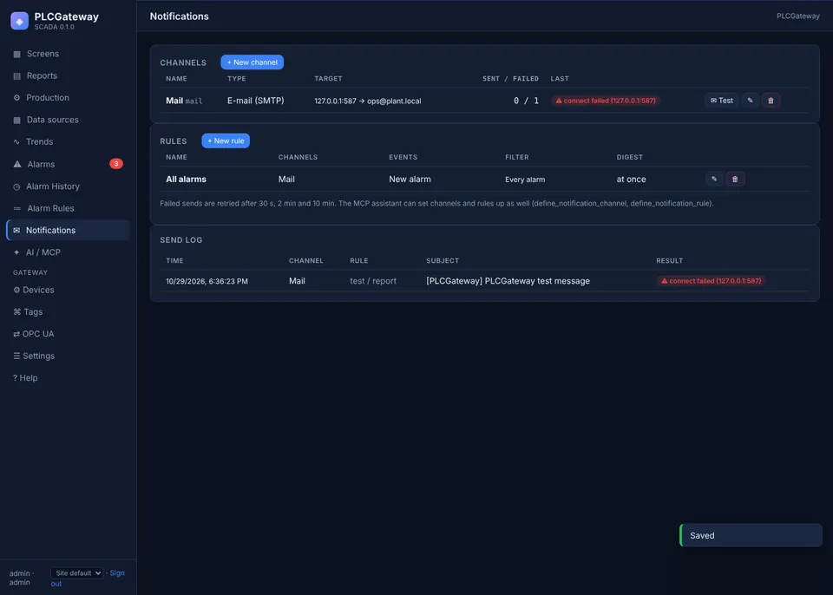Create a new channel
The image size is (833, 595).
(253, 62)
